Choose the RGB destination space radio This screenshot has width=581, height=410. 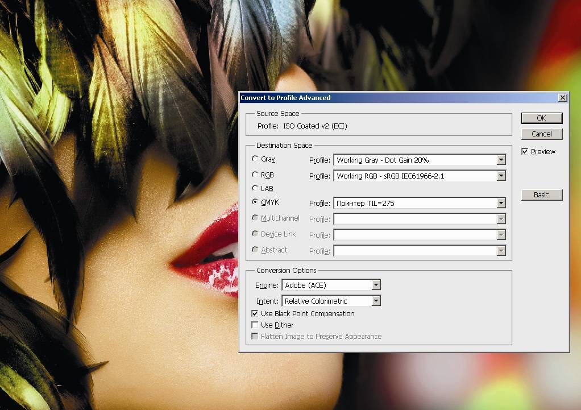(255, 175)
